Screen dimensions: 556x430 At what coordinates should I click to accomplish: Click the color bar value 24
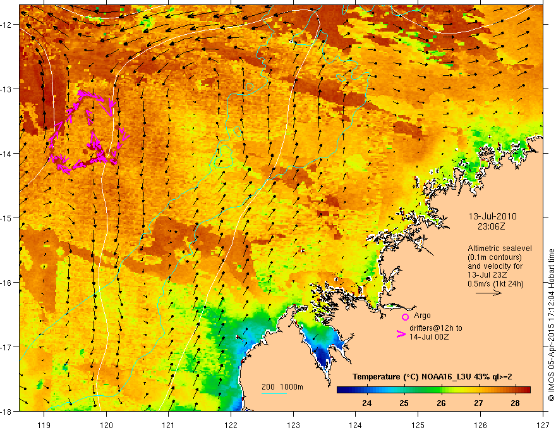click(366, 403)
